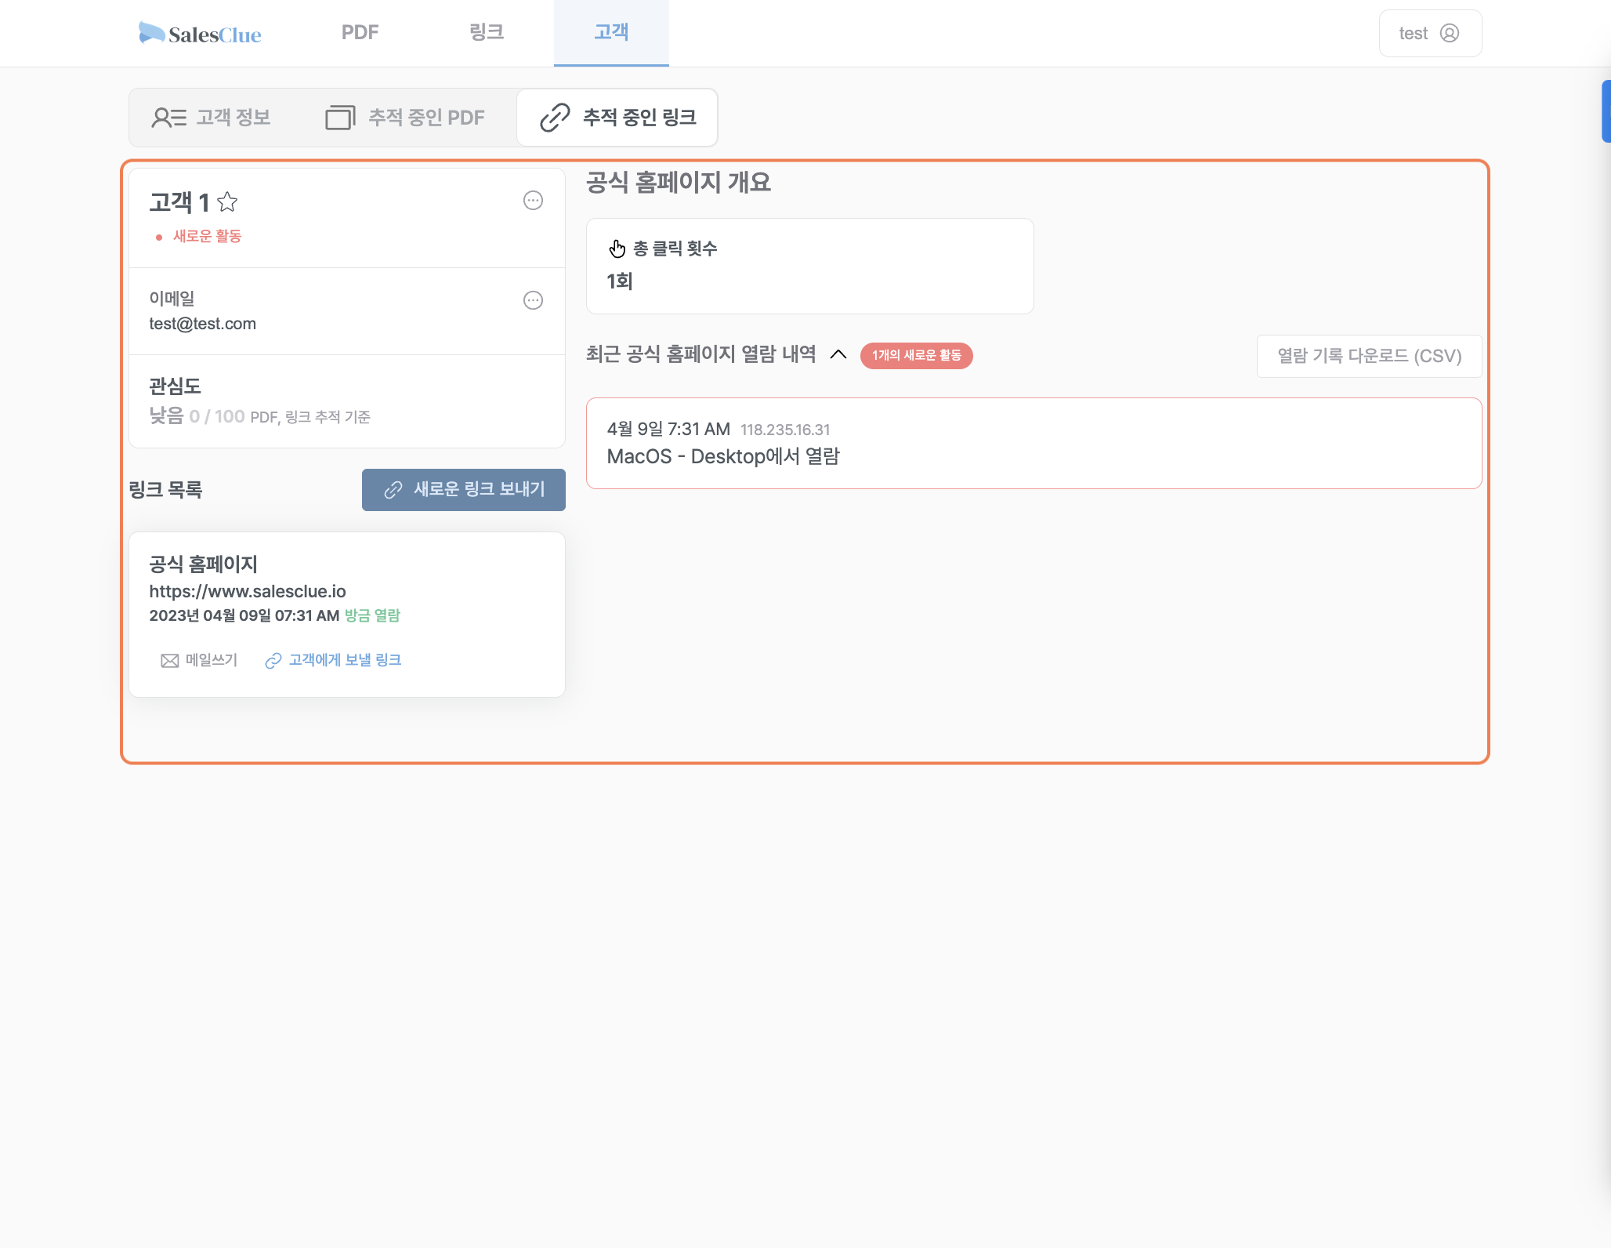Click email test@test.com
This screenshot has width=1611, height=1248.
pos(203,324)
